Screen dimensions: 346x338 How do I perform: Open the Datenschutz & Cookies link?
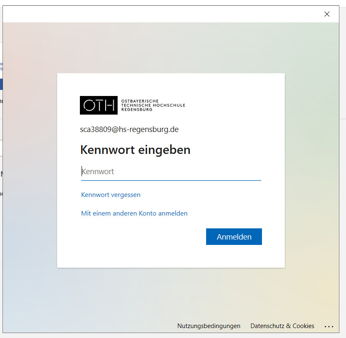282,326
